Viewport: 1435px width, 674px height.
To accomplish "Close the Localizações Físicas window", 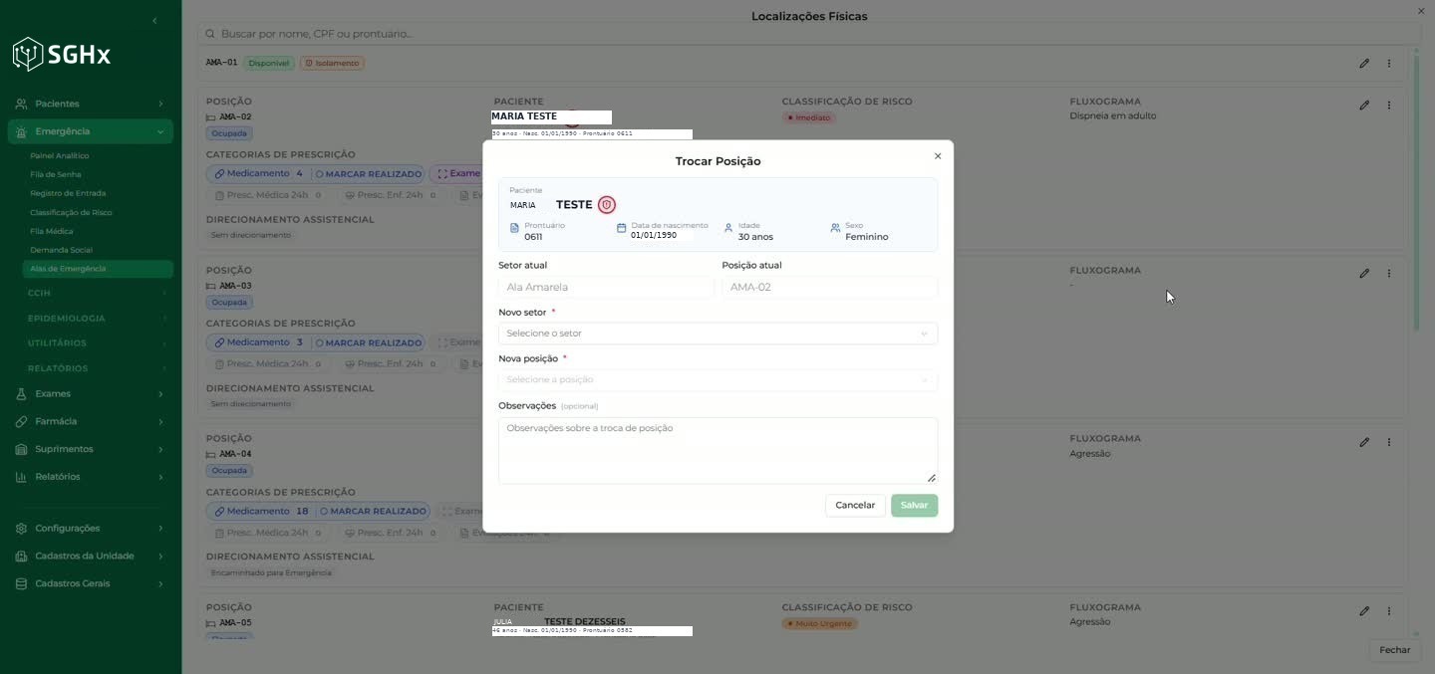I will [1421, 11].
